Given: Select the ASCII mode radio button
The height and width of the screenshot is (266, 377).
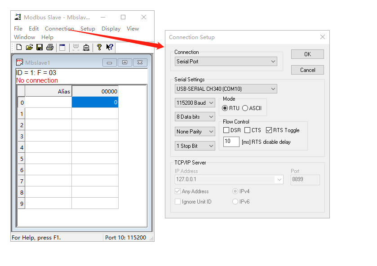Looking at the screenshot, I should (245, 108).
